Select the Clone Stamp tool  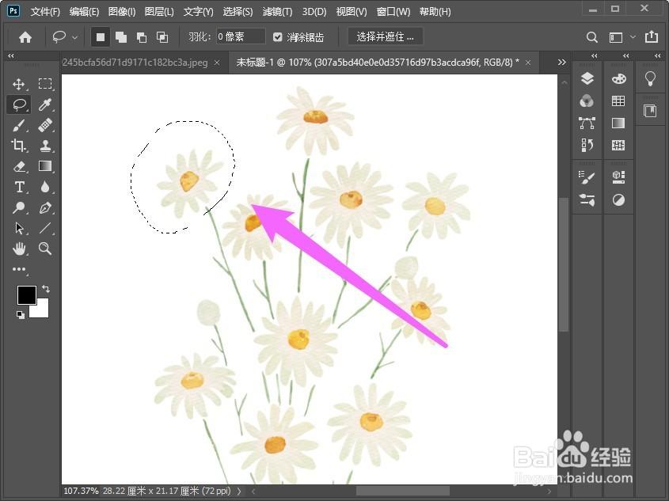click(x=45, y=146)
